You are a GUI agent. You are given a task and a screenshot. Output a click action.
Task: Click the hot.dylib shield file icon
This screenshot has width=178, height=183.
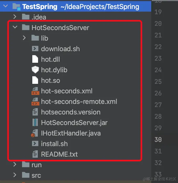(x=35, y=70)
